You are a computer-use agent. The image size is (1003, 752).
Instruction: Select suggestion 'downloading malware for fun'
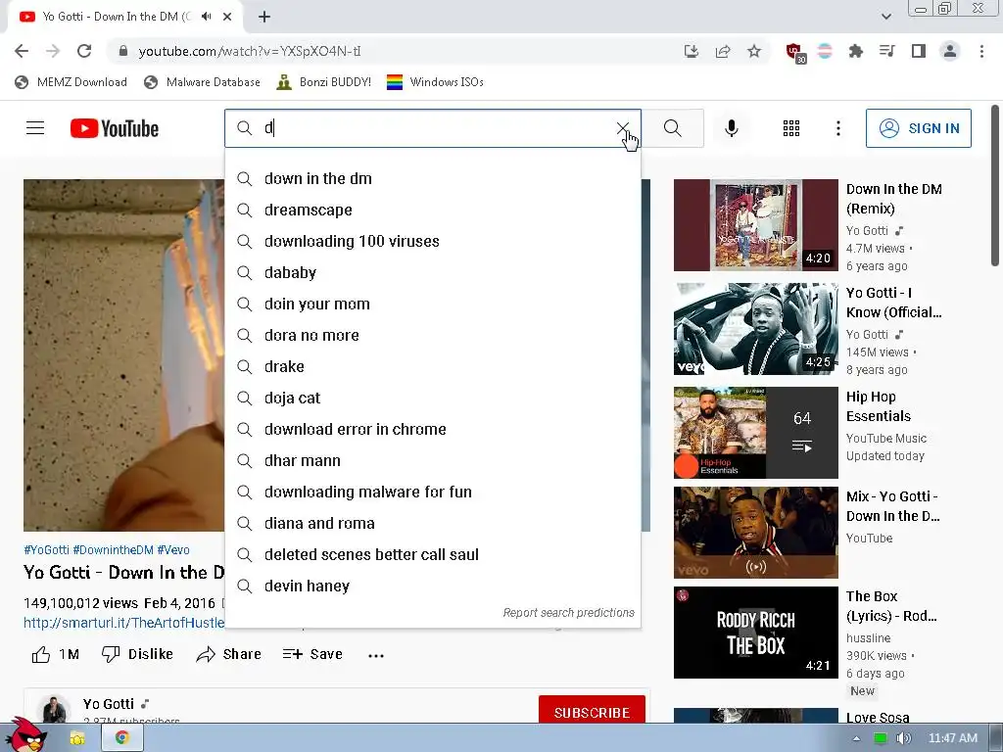[x=432, y=492]
